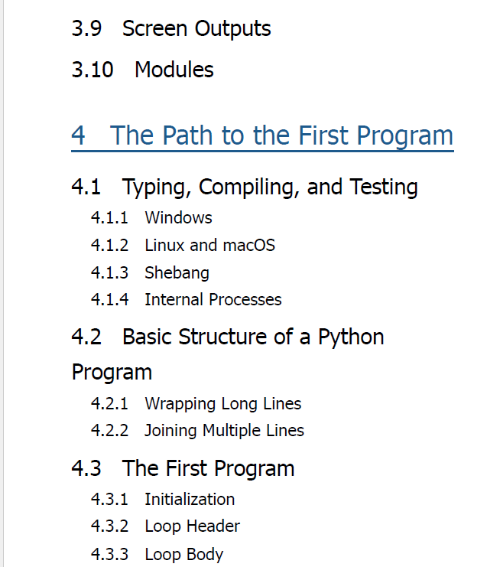Navigate to 4.2 Basic Structure of a Python Program
Image resolution: width=487 pixels, height=567 pixels.
coord(228,354)
